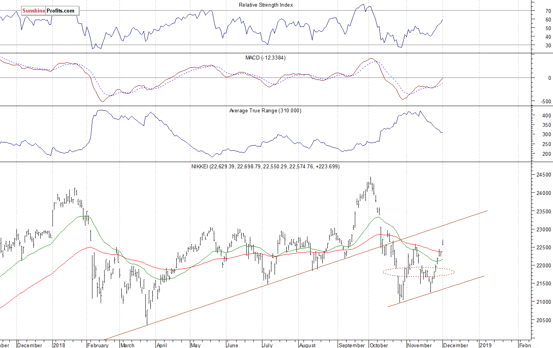This screenshot has height=348, width=553.
Task: Click the ATR 200 axis label
Action: pyautogui.click(x=546, y=154)
